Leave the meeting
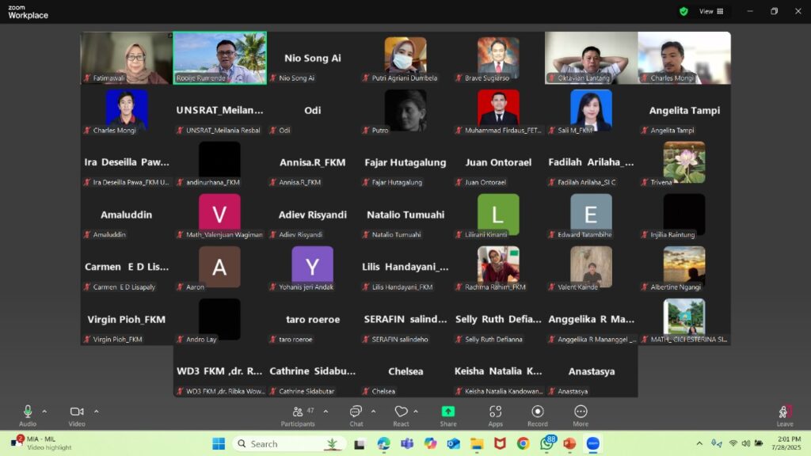The image size is (811, 456). 784,414
